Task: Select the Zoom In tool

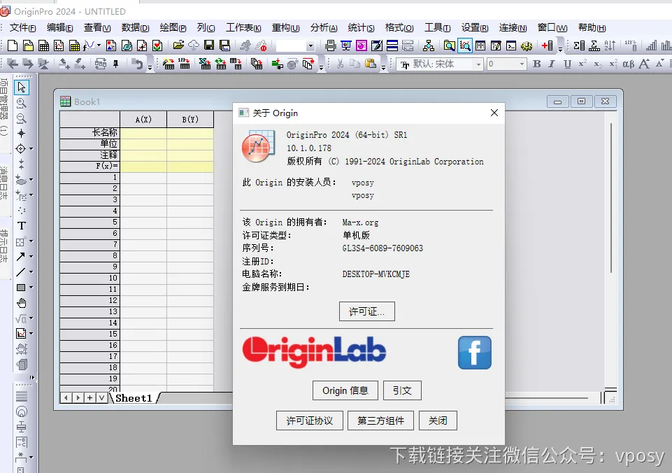Action: click(22, 103)
